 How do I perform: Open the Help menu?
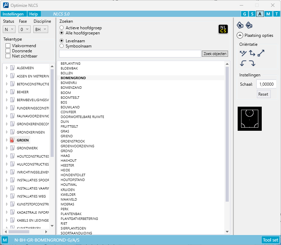(x=33, y=14)
